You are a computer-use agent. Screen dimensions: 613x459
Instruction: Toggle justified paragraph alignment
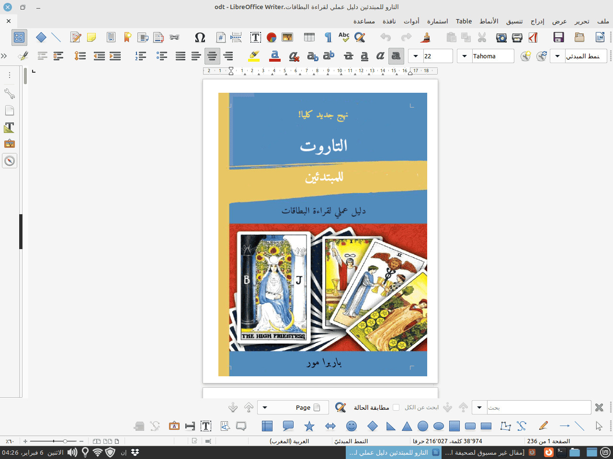pos(181,56)
